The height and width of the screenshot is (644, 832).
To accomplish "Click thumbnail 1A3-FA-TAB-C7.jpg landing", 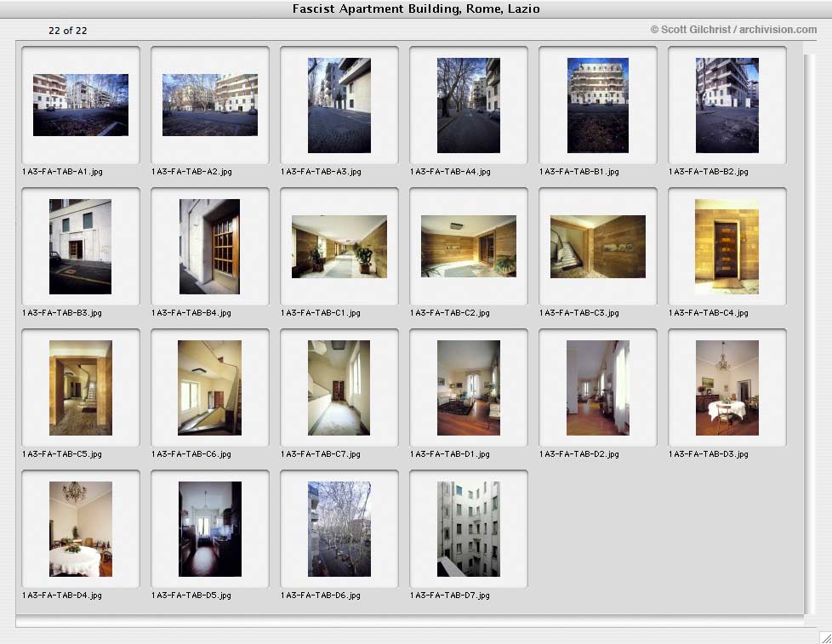I will pyautogui.click(x=339, y=388).
